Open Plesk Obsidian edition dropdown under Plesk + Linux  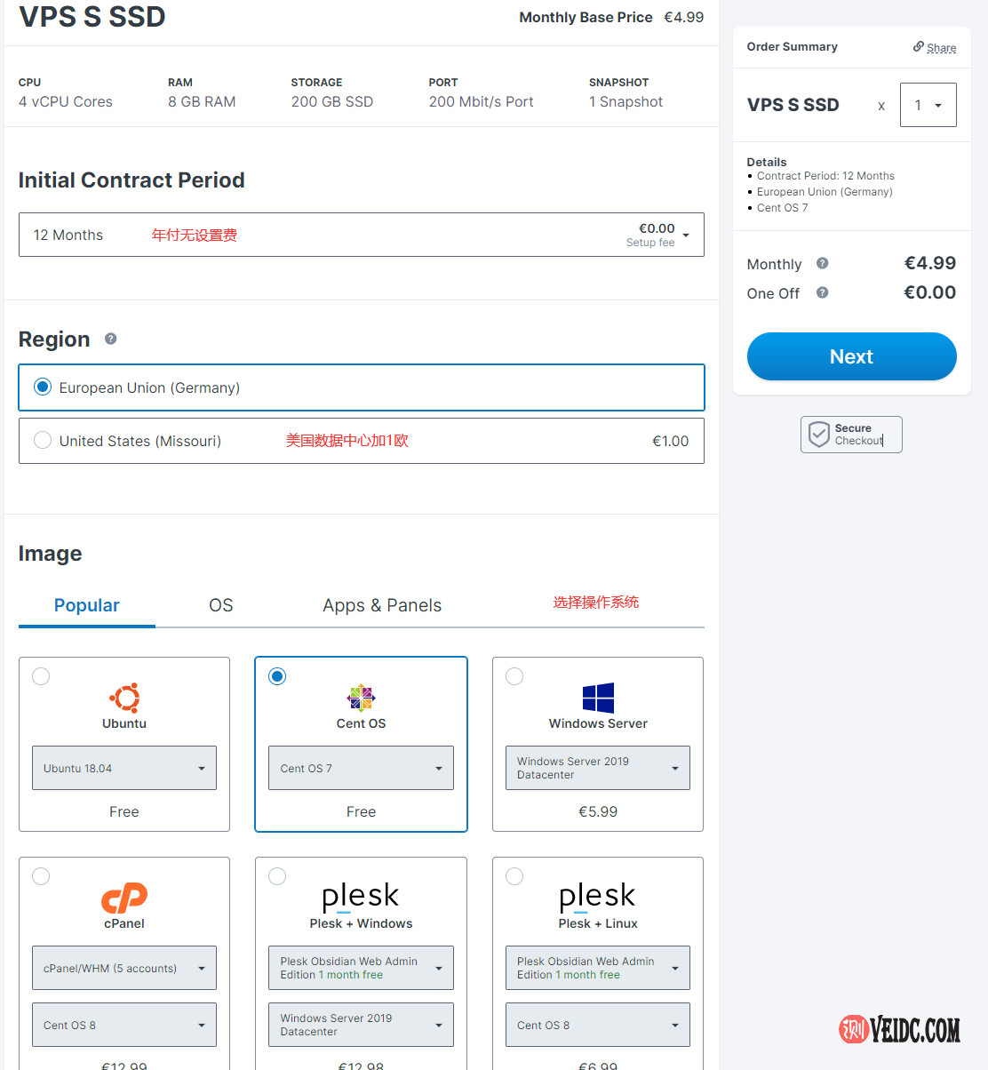click(x=598, y=968)
